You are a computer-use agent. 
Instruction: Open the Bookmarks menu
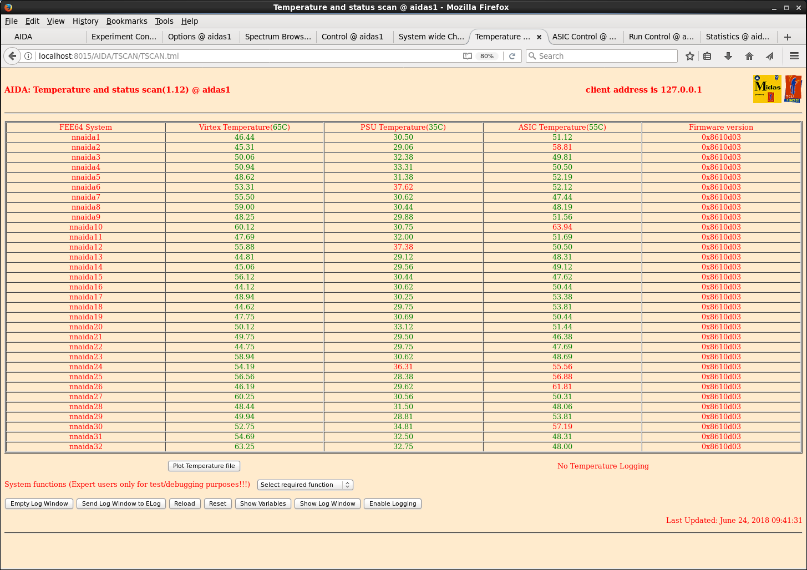coord(127,21)
